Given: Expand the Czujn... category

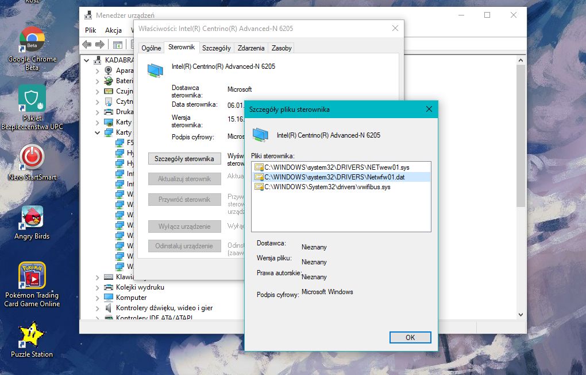Looking at the screenshot, I should (97, 91).
